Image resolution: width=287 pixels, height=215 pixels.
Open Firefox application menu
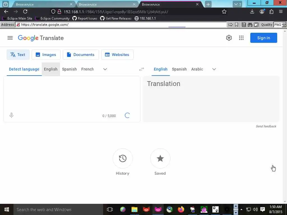[x=281, y=12]
